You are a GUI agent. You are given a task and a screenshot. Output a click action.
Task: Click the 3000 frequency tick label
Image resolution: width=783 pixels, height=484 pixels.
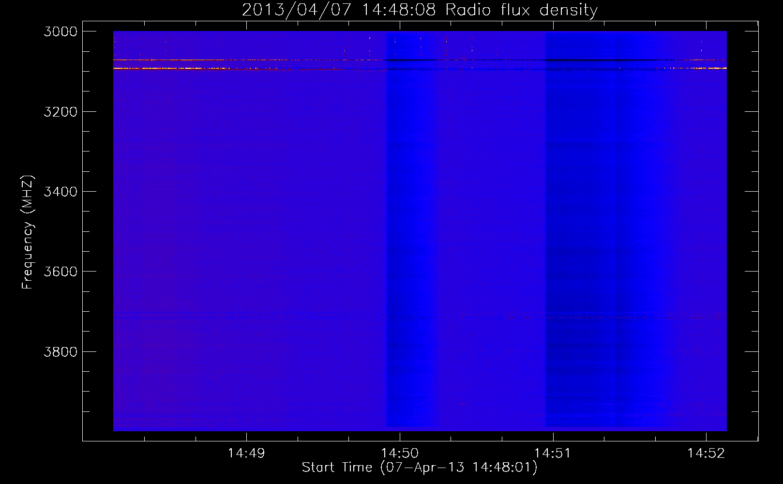(x=60, y=31)
